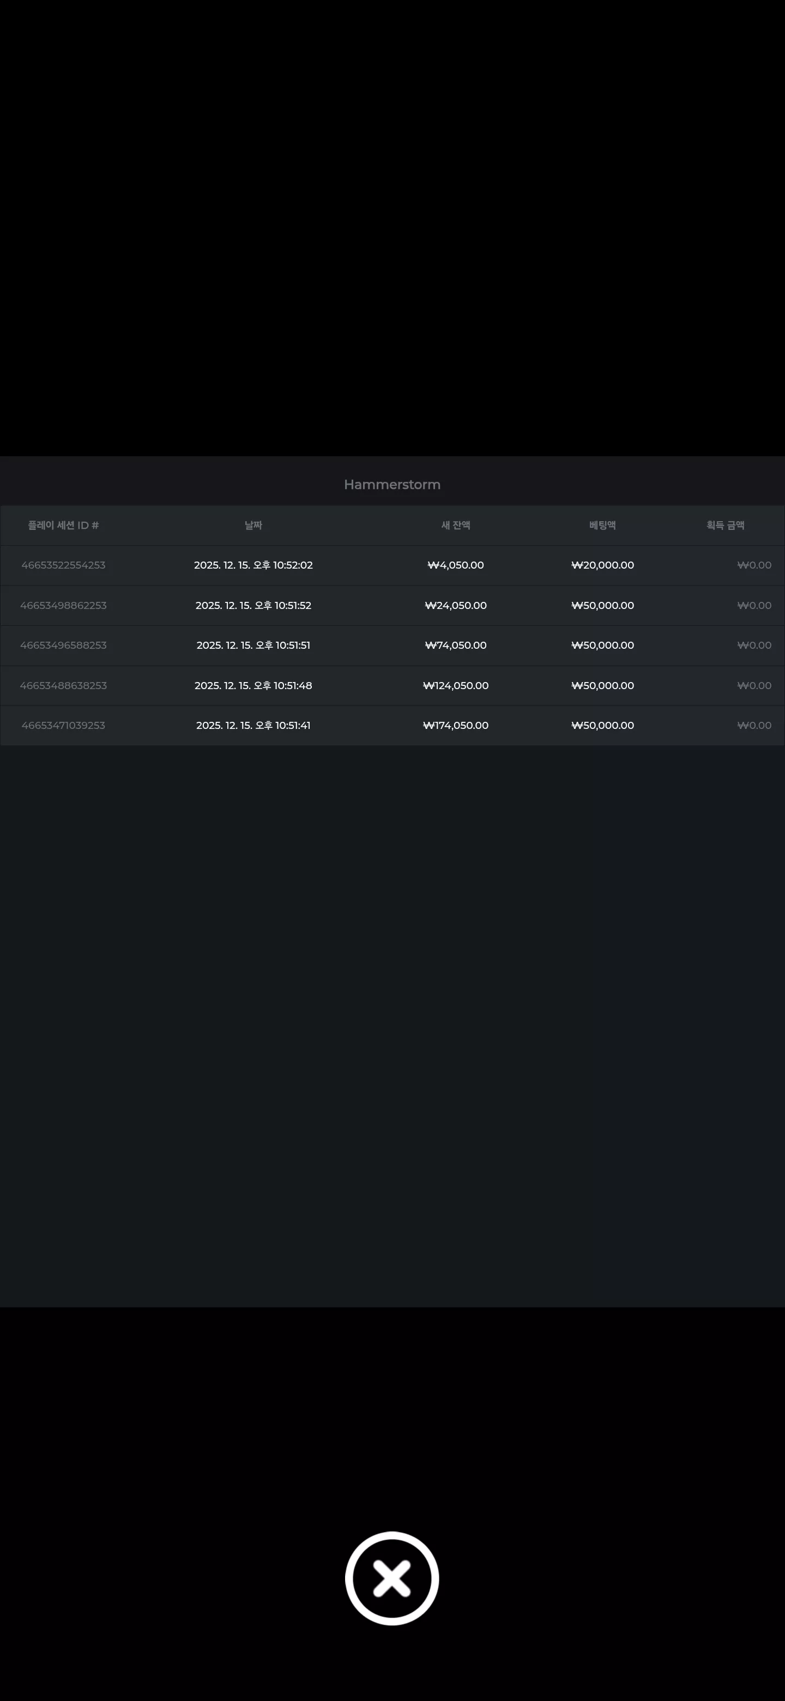
Task: Click the 날짜 column header
Action: (x=253, y=526)
